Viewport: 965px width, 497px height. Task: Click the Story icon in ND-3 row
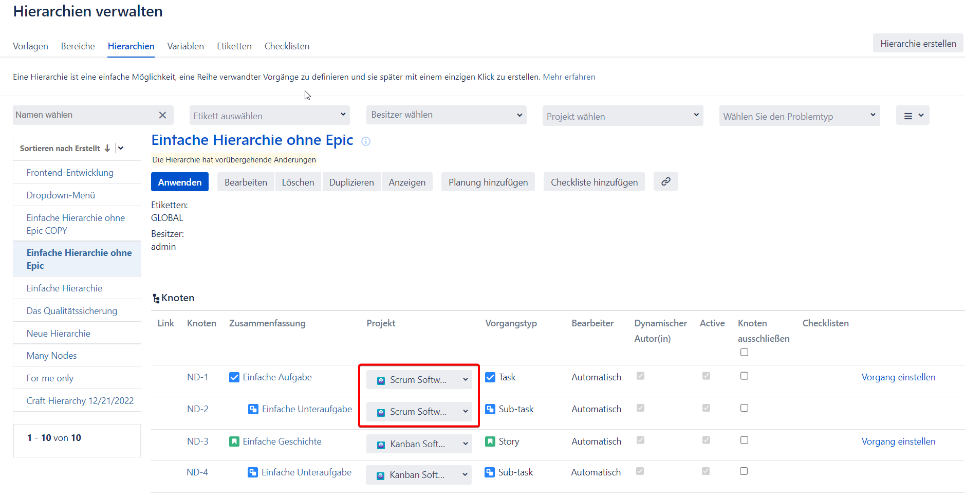click(490, 441)
